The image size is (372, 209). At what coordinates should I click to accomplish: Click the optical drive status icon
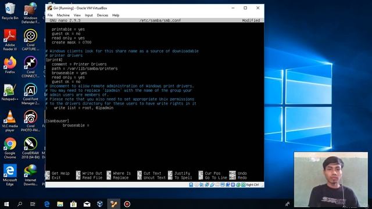(196, 185)
